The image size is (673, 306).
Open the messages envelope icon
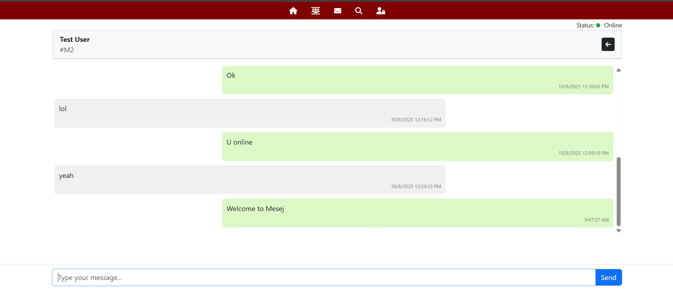[x=338, y=11]
